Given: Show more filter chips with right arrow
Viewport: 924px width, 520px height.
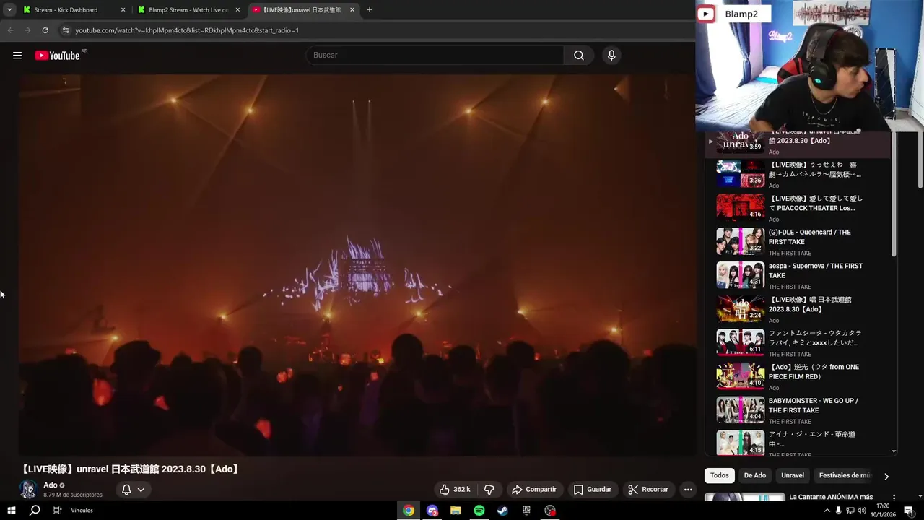Looking at the screenshot, I should (x=886, y=476).
